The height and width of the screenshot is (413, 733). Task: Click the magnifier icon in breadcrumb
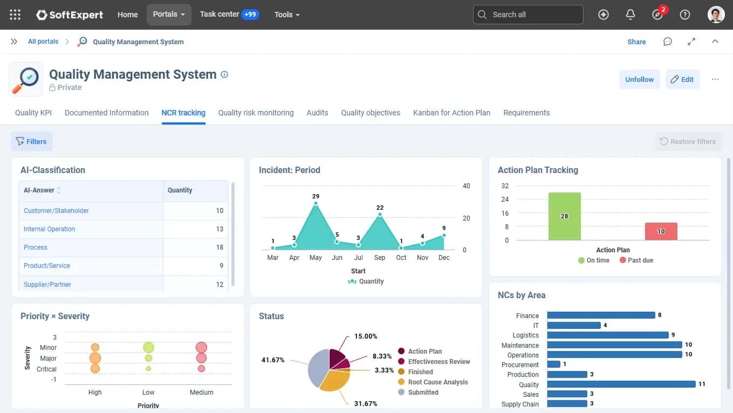pyautogui.click(x=83, y=42)
